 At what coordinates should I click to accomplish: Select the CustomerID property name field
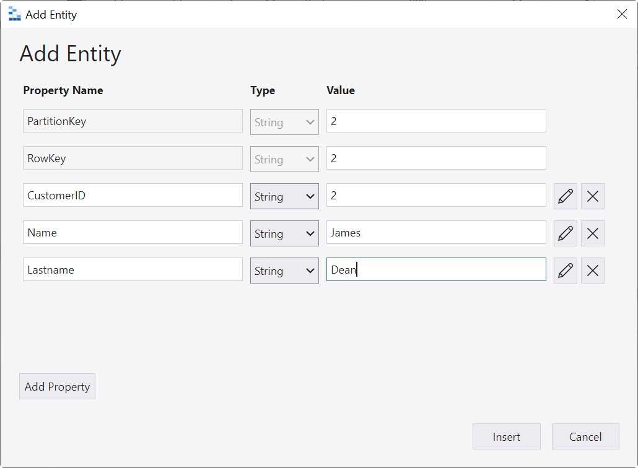pyautogui.click(x=133, y=196)
